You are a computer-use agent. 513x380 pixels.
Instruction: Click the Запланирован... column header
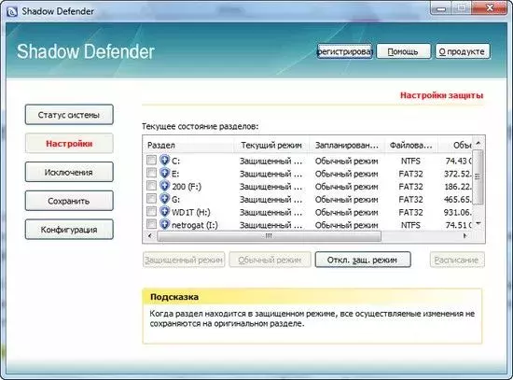(347, 145)
